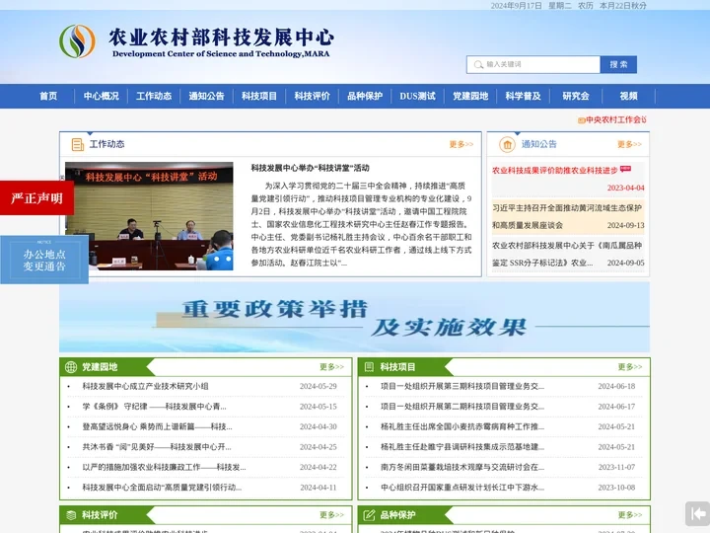Open 更多>> in 科技项目 section header
This screenshot has height=533, width=710.
point(630,367)
